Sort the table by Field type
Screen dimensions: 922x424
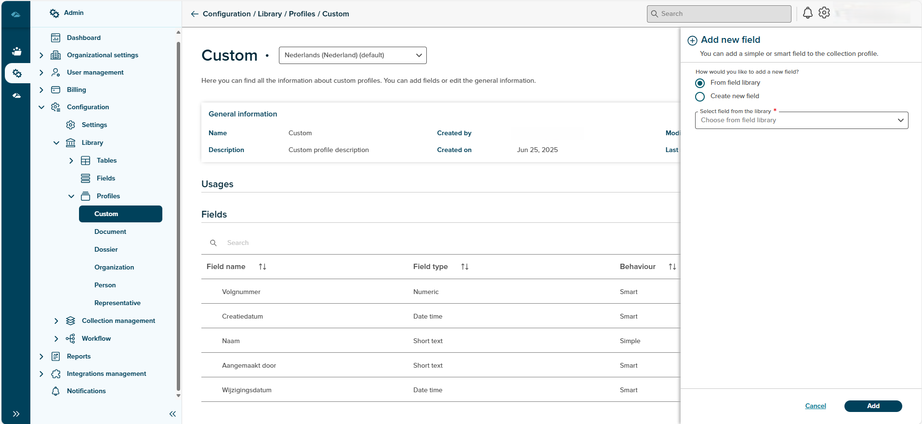click(465, 267)
